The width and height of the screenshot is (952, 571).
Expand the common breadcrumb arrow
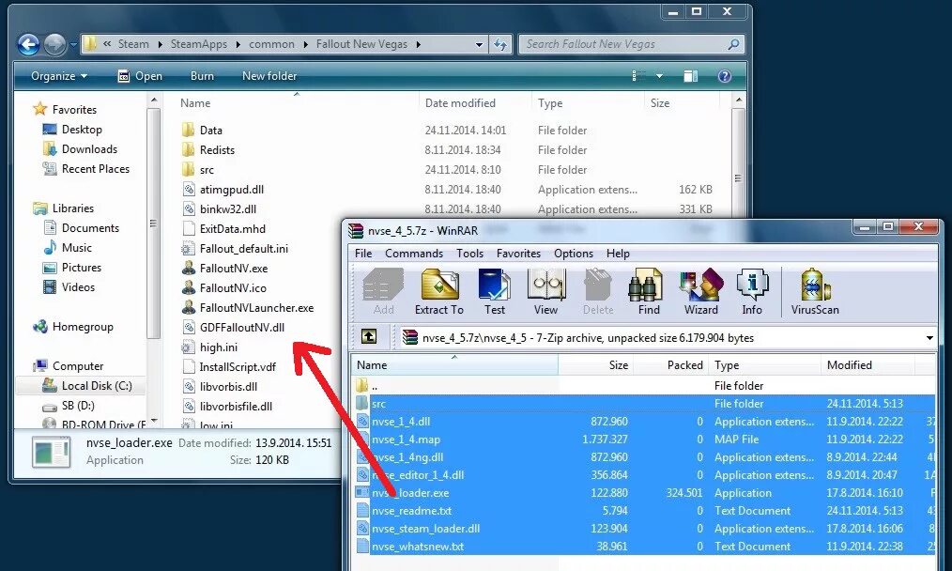tap(305, 44)
